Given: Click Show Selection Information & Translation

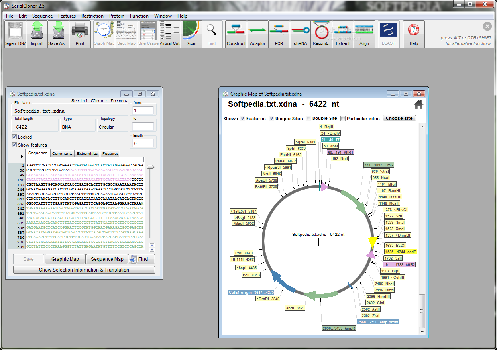Looking at the screenshot, I should (x=84, y=270).
